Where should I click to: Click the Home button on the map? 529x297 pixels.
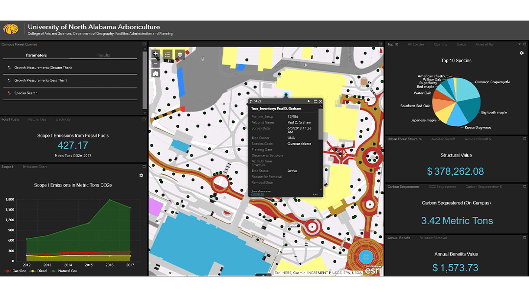click(155, 73)
